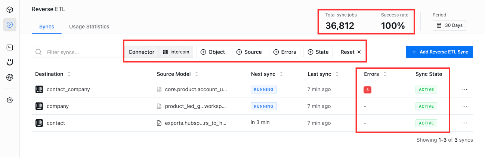
Task: Switch to the Syncs tab
Action: coord(47,27)
